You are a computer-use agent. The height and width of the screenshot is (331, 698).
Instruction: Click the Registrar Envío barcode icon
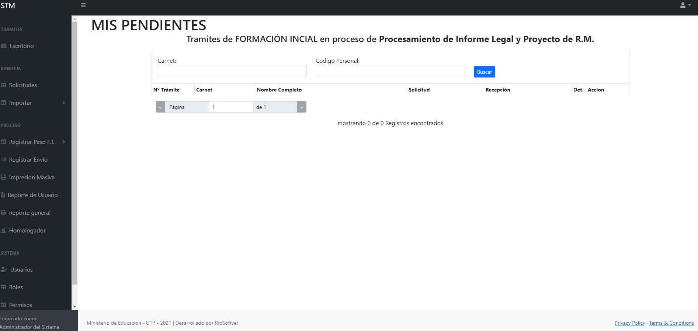click(3, 160)
